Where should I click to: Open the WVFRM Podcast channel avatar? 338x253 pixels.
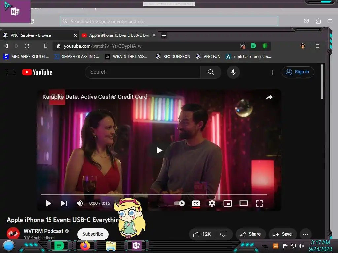click(x=13, y=233)
